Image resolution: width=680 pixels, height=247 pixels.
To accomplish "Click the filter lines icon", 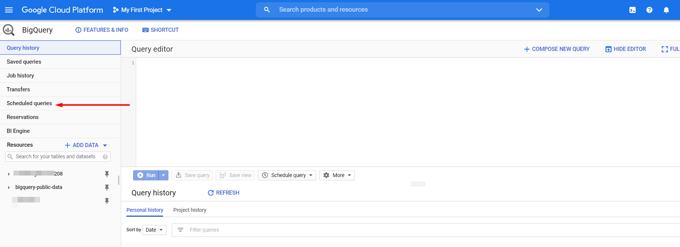I will [180, 230].
